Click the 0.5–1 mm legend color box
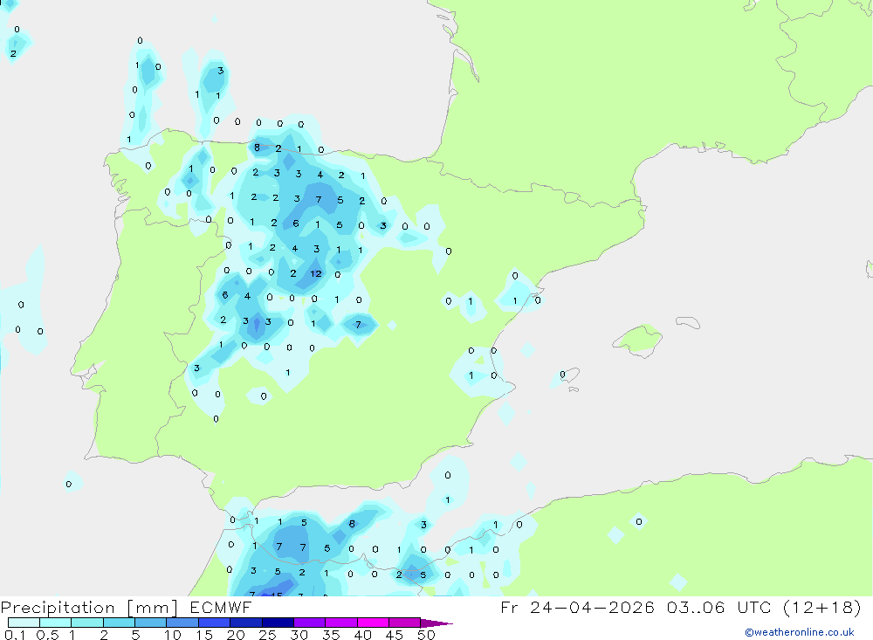 pyautogui.click(x=56, y=623)
